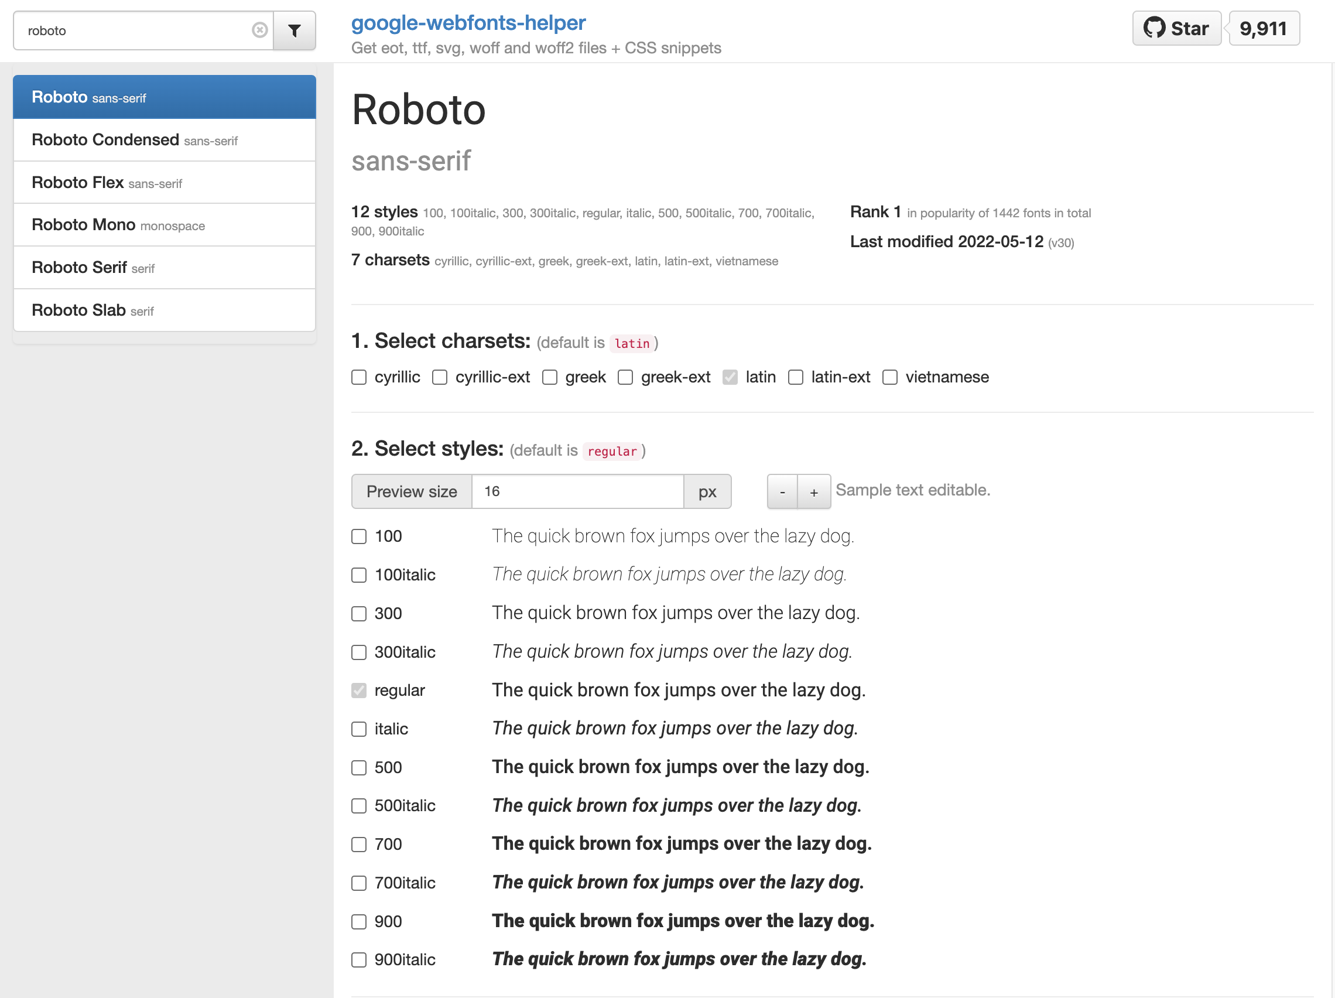
Task: Select Roboto Flex in font list
Action: [164, 182]
